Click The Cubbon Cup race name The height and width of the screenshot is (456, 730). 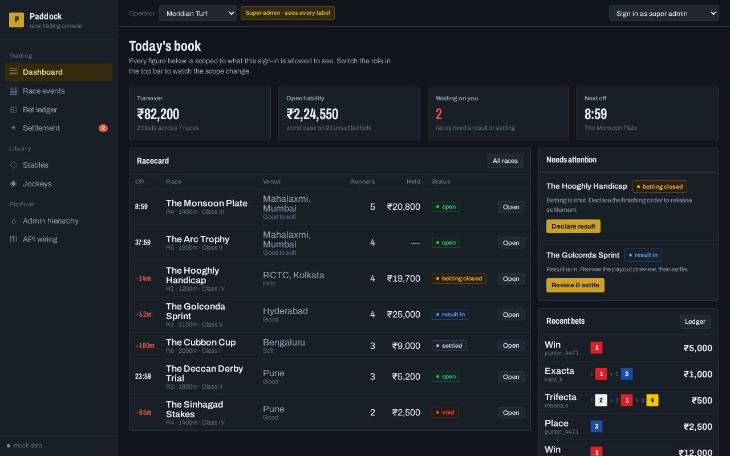tap(201, 342)
